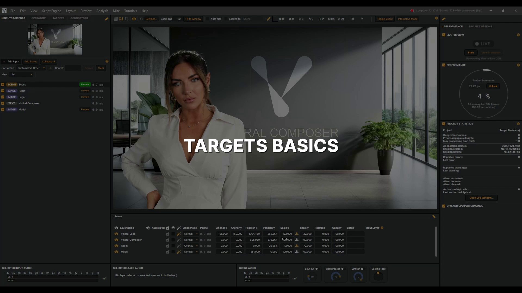522x293 pixels.
Task: Click the Input Layer help icon
Action: (x=382, y=228)
